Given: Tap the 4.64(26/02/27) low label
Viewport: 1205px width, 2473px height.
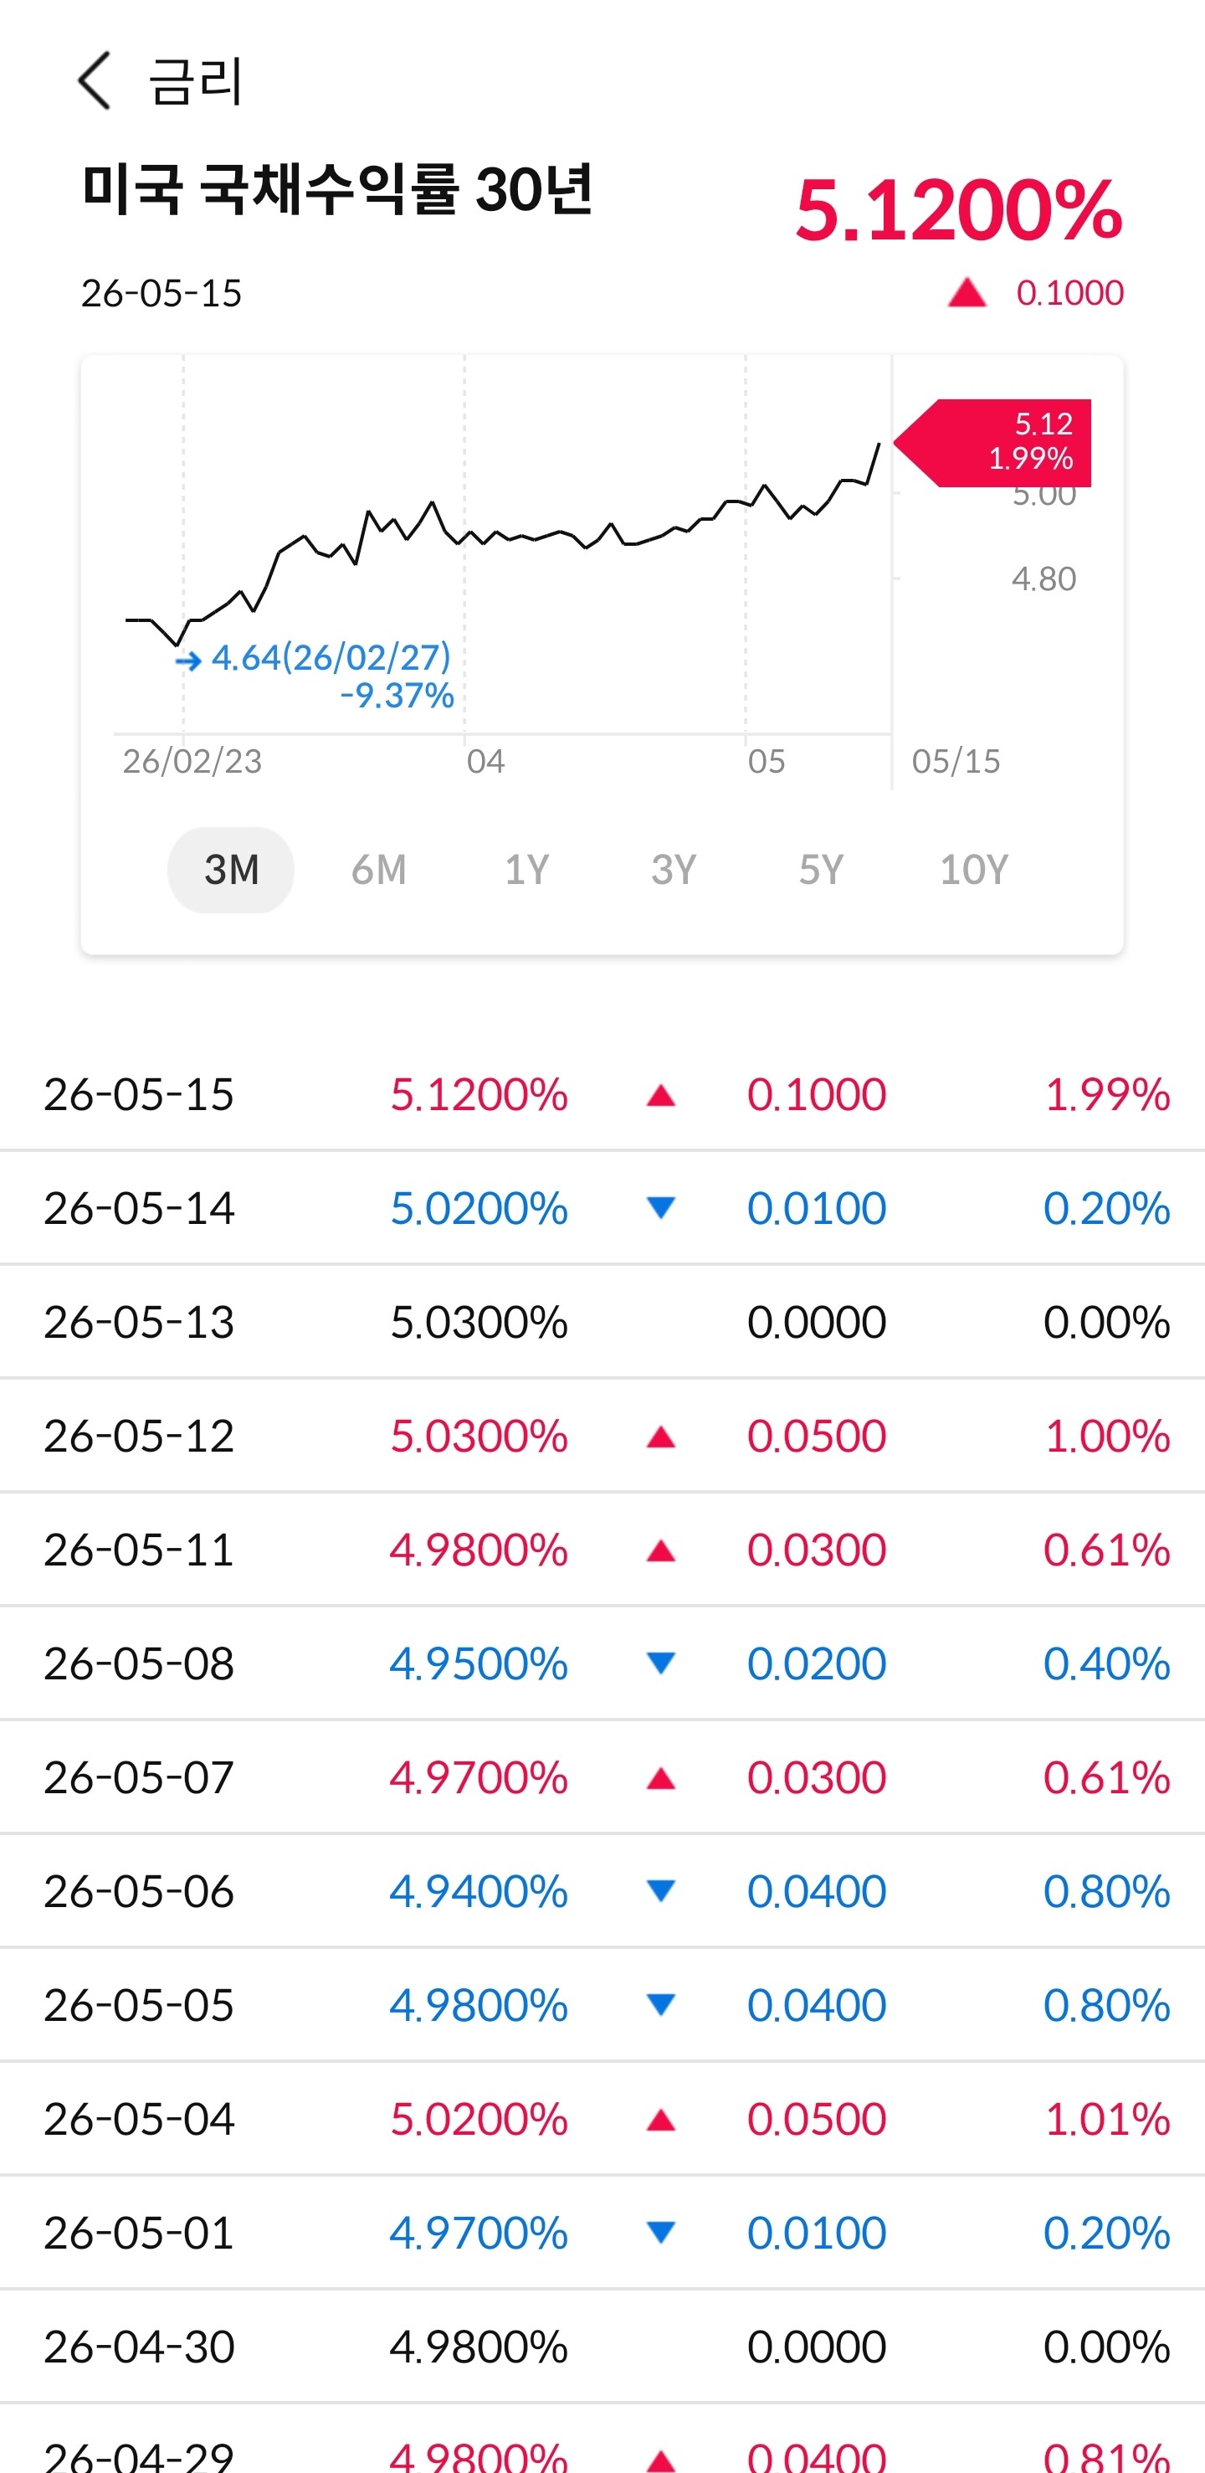Looking at the screenshot, I should (331, 658).
